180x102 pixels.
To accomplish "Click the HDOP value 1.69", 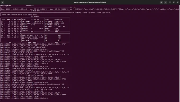I will (x=56, y=28).
